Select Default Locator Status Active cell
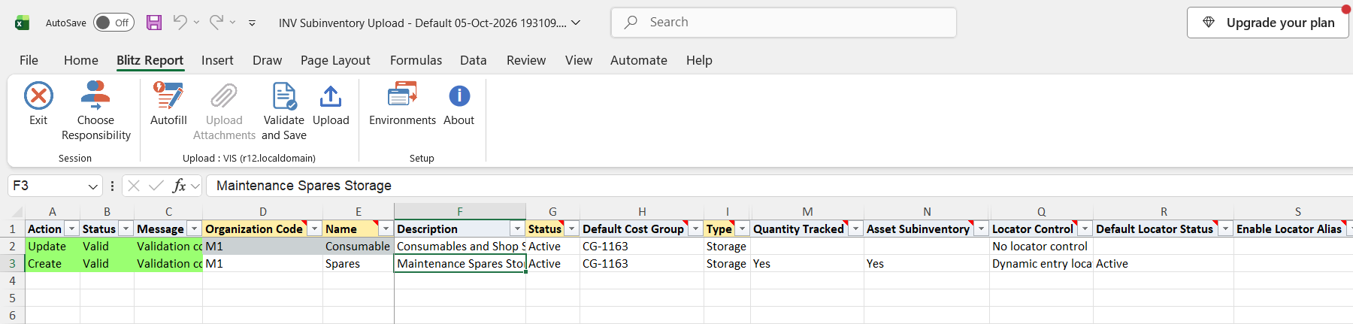Screen dimensions: 1353x324 click(x=1163, y=264)
